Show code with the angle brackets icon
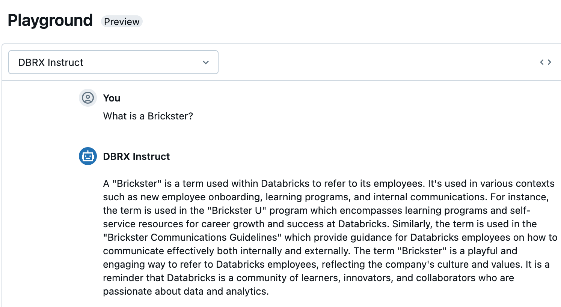Image resolution: width=561 pixels, height=307 pixels. pos(545,62)
